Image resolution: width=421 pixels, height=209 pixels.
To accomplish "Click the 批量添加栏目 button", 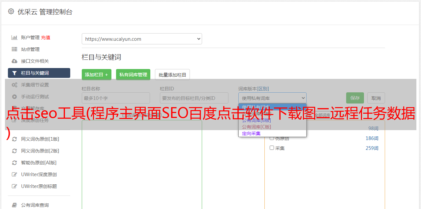I will point(172,75).
